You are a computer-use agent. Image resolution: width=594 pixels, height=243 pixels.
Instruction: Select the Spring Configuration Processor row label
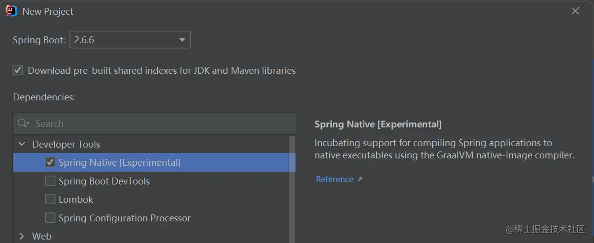(124, 218)
